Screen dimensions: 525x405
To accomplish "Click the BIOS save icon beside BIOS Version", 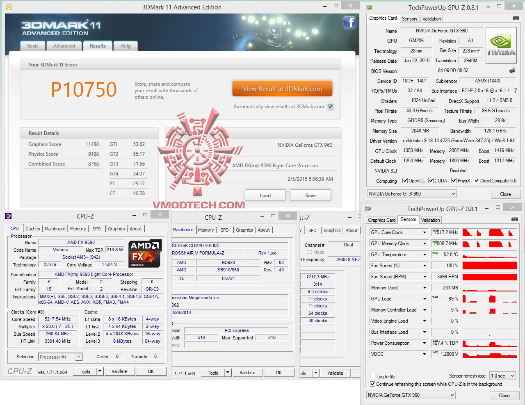I will (x=512, y=71).
